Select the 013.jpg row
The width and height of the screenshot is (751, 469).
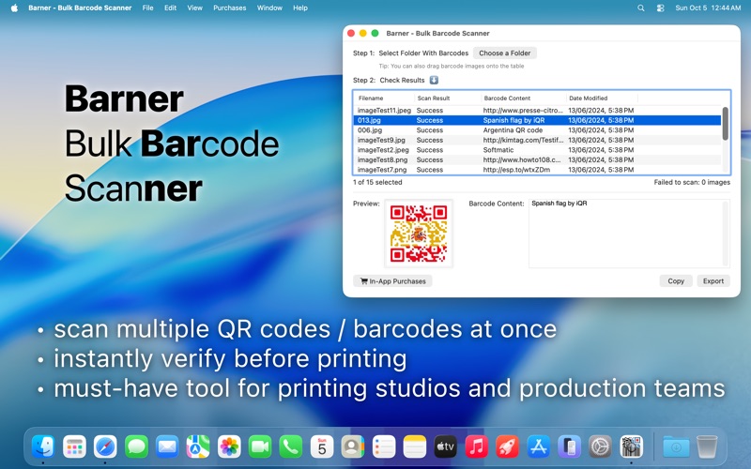pyautogui.click(x=537, y=120)
